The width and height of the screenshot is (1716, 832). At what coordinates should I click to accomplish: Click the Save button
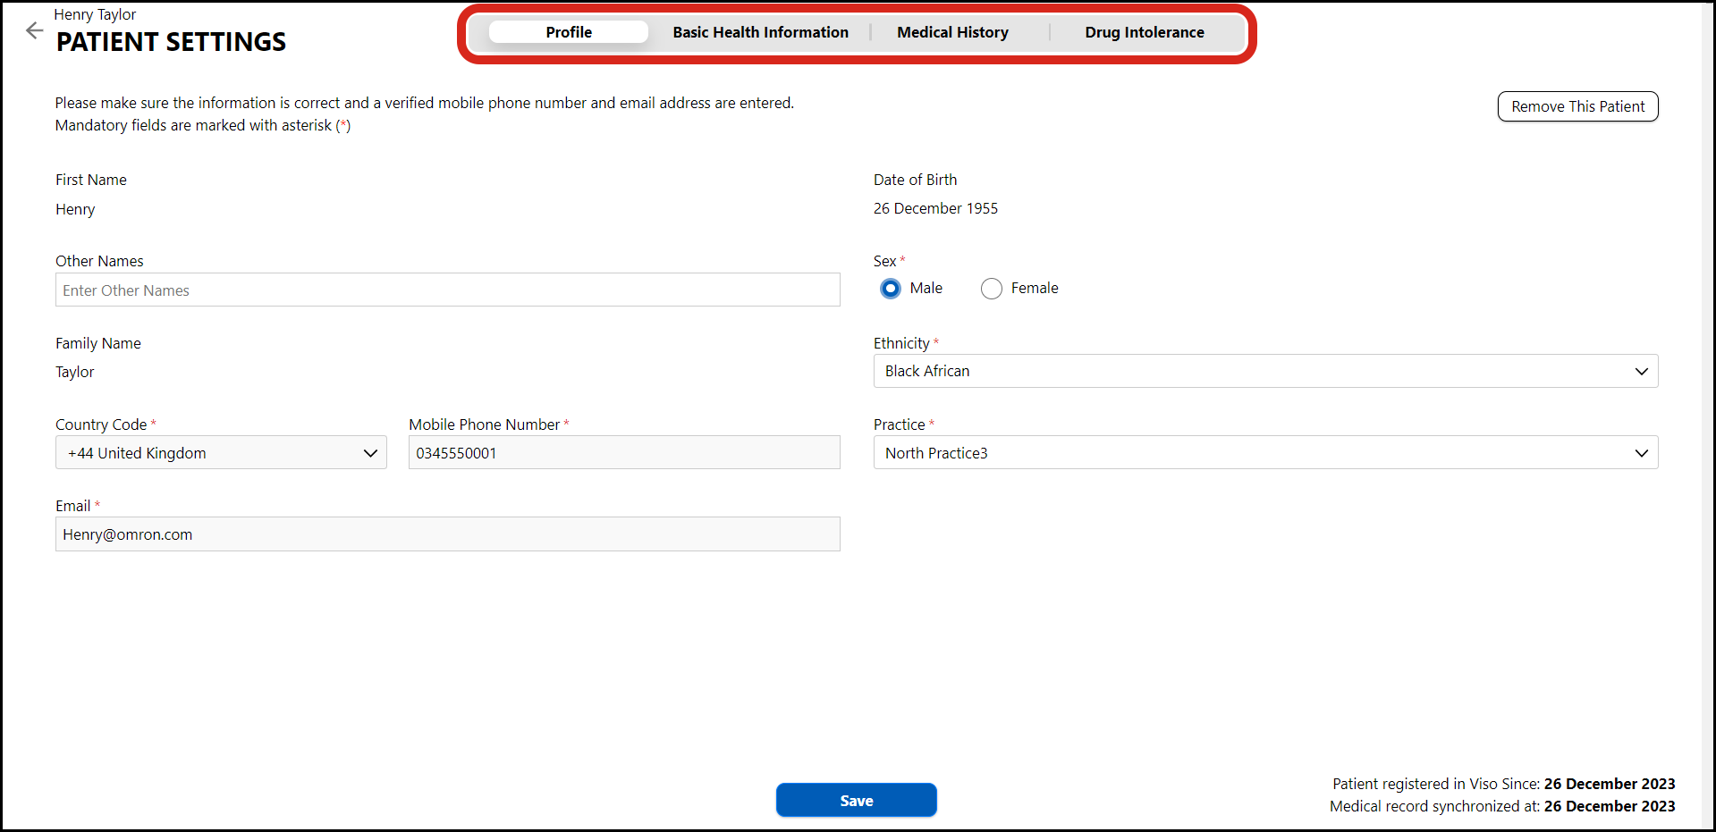tap(856, 800)
